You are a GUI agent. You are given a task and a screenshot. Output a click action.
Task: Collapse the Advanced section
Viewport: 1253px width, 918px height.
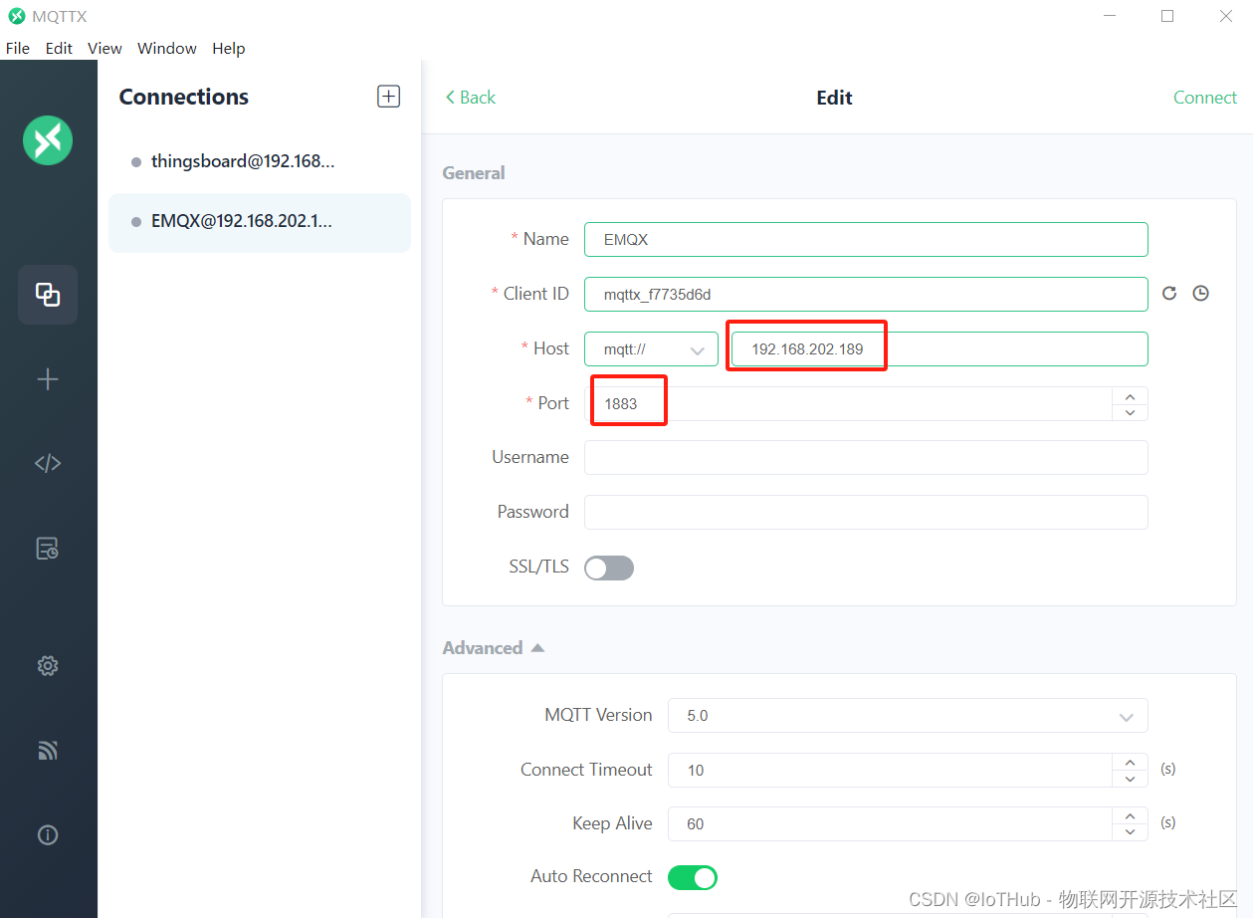(494, 648)
